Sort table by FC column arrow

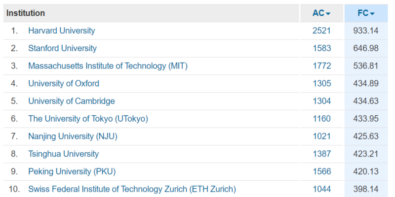pyautogui.click(x=372, y=14)
